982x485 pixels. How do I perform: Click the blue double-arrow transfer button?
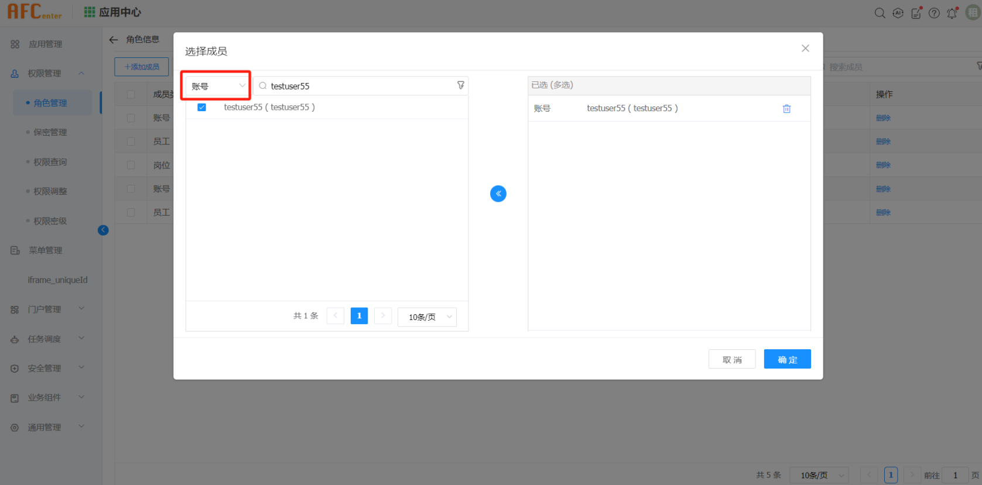pos(498,194)
